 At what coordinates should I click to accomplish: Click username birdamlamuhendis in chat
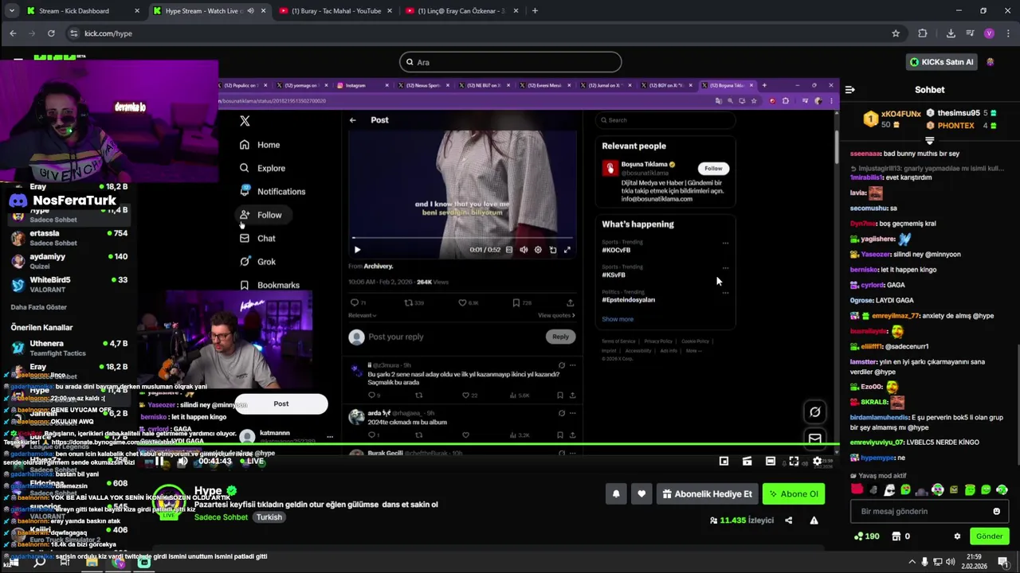click(880, 417)
